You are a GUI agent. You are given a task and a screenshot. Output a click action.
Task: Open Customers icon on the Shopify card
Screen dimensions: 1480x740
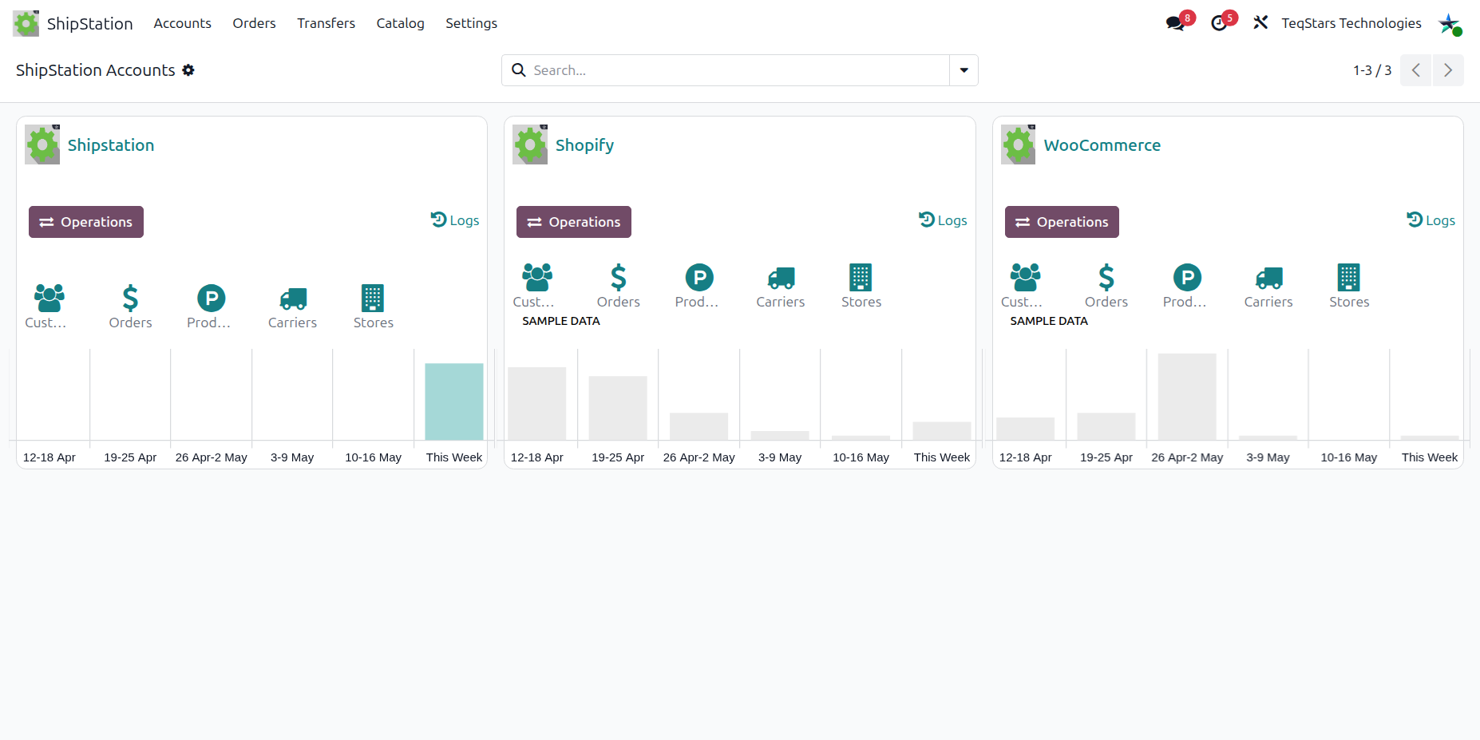[x=536, y=278]
